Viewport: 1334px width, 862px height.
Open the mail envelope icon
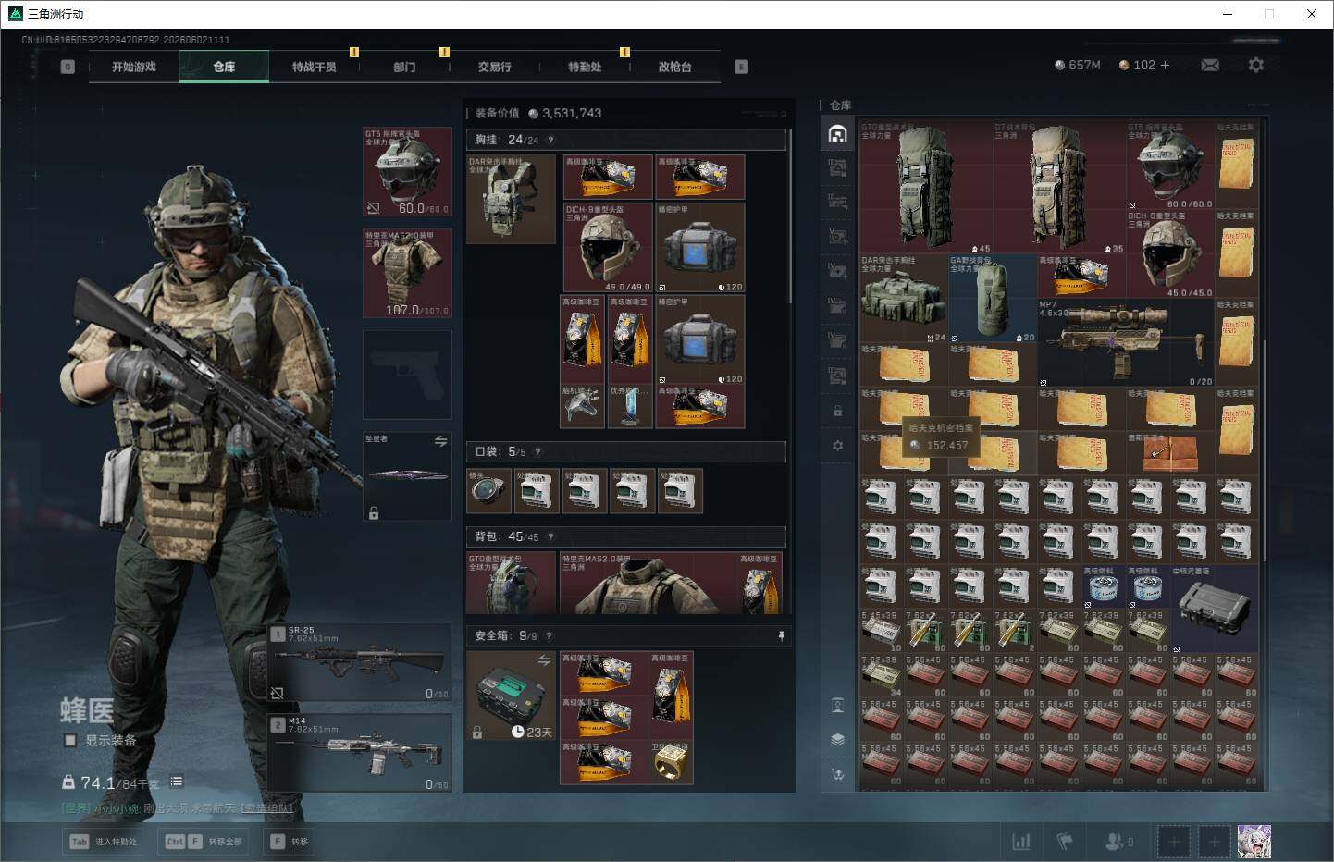tap(1210, 65)
